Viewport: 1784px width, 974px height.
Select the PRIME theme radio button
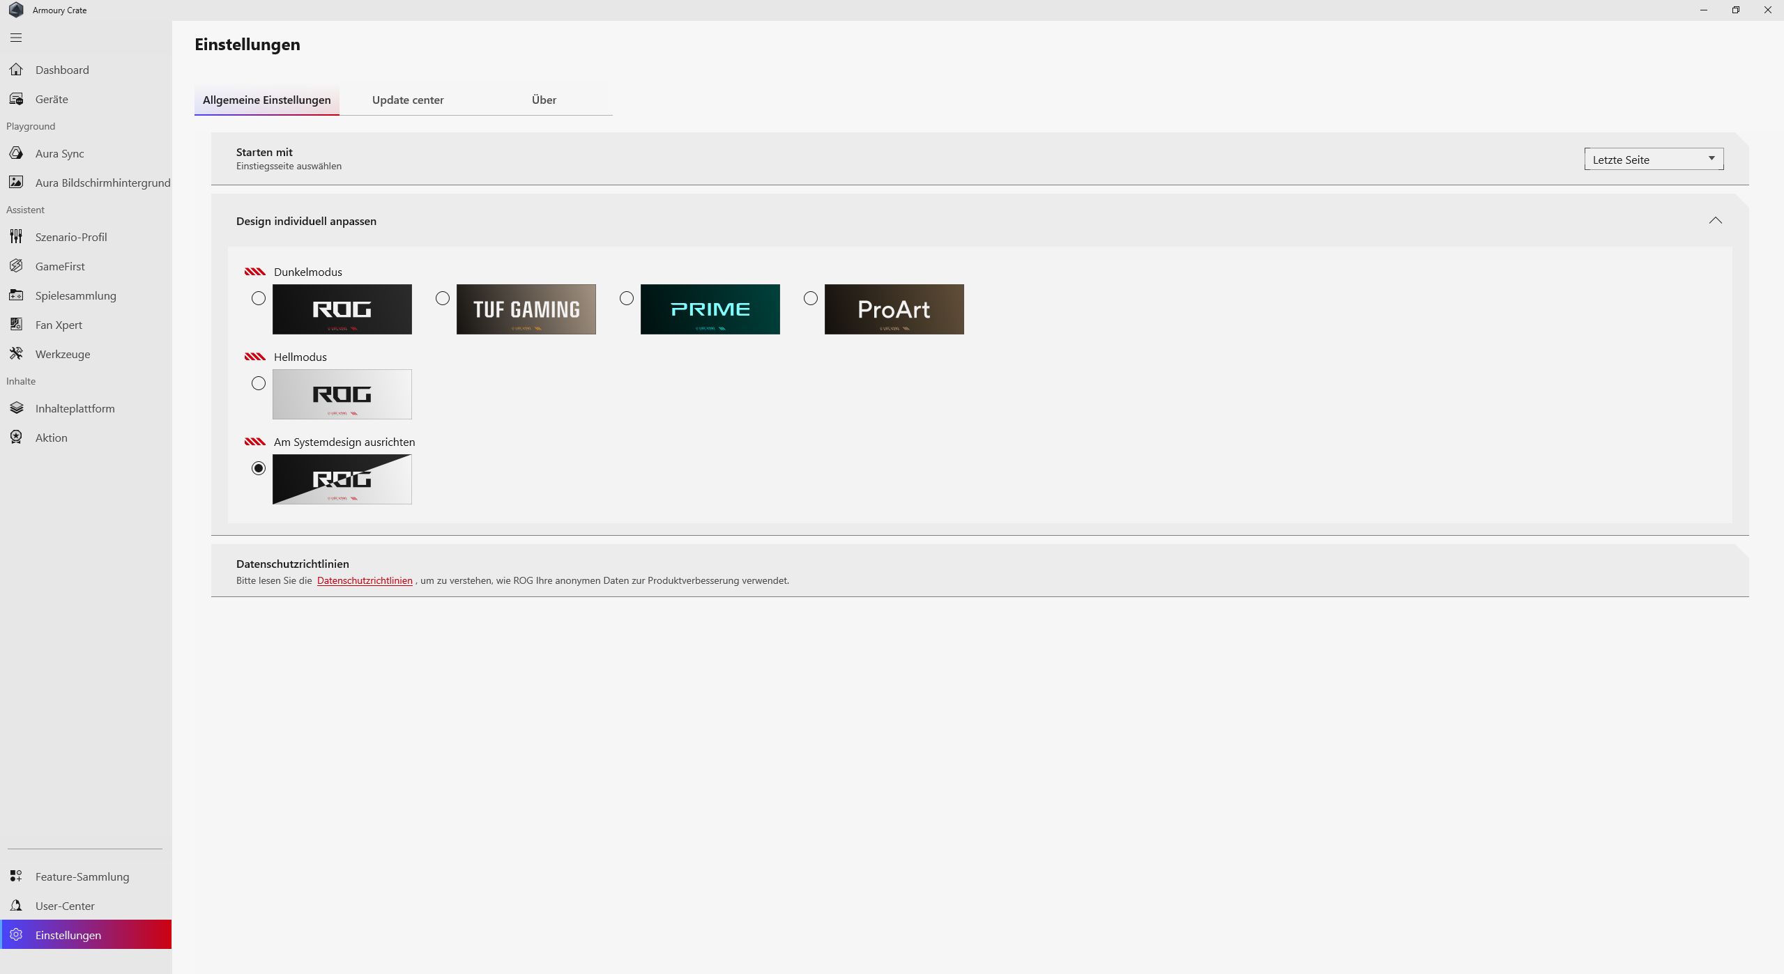(x=627, y=298)
